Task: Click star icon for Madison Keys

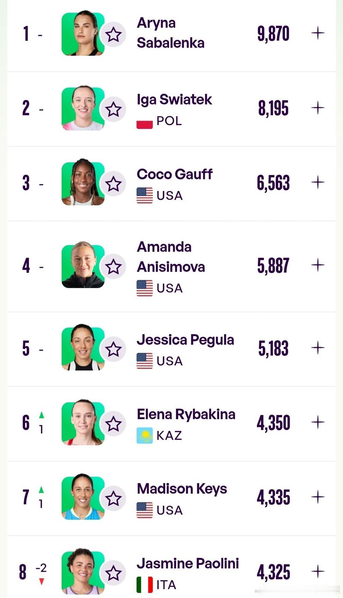Action: click(x=113, y=499)
